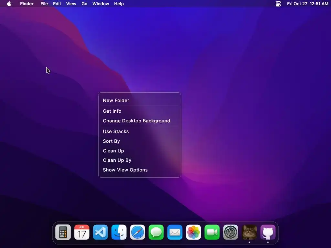Launch Visual Studio Code from the dock

click(100, 232)
